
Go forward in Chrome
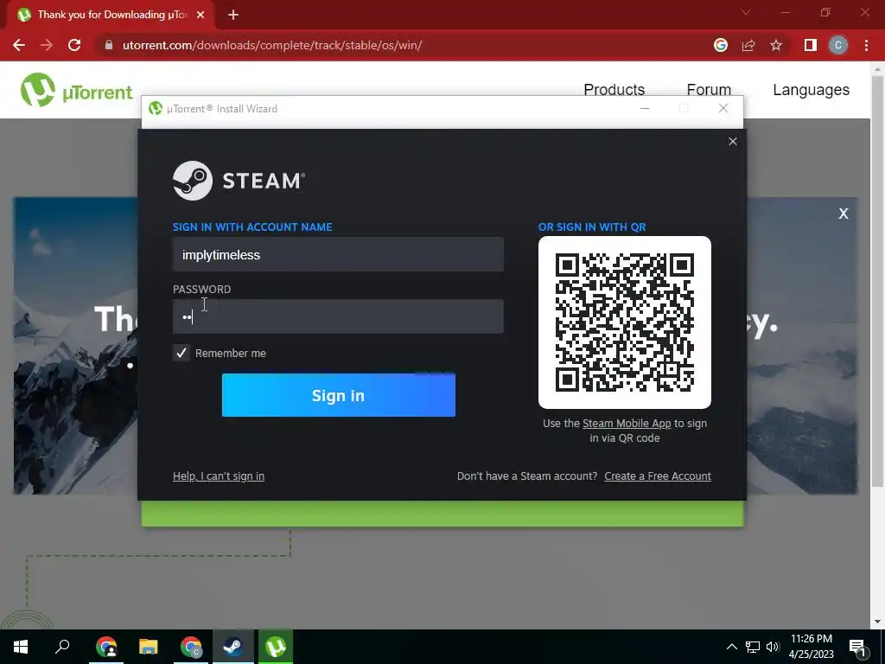tap(47, 45)
